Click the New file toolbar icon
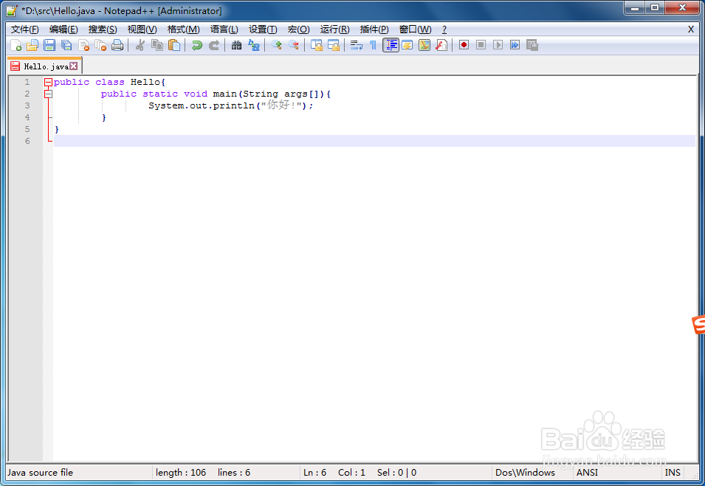Screen dimensions: 705x486 tap(16, 46)
